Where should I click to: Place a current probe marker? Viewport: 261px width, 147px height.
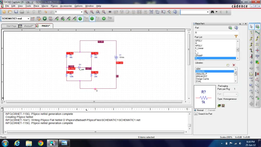click(x=68, y=19)
